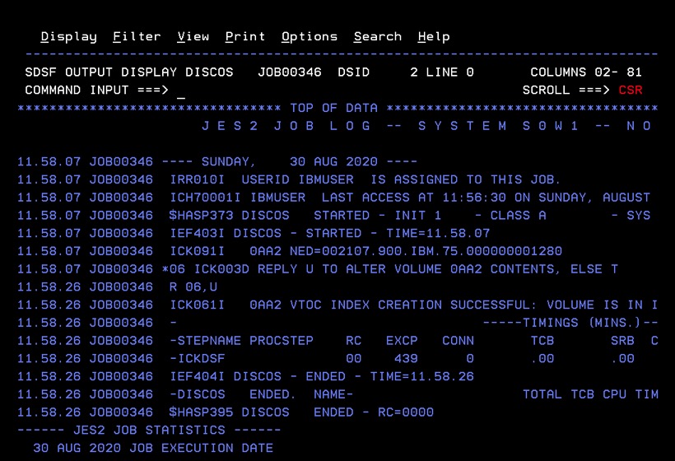Click the TIMINGS (MINS.) header text
Screen dimensions: 675x461
pos(570,323)
